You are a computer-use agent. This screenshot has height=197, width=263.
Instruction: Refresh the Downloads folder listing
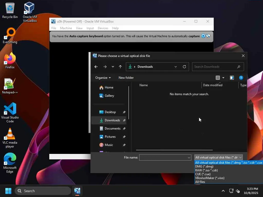[184, 67]
